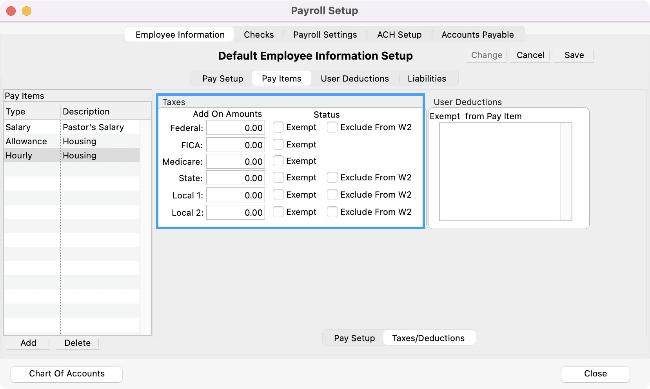Open the Liabilities sub-tab
Screen dimensions: 650x389
tap(427, 78)
